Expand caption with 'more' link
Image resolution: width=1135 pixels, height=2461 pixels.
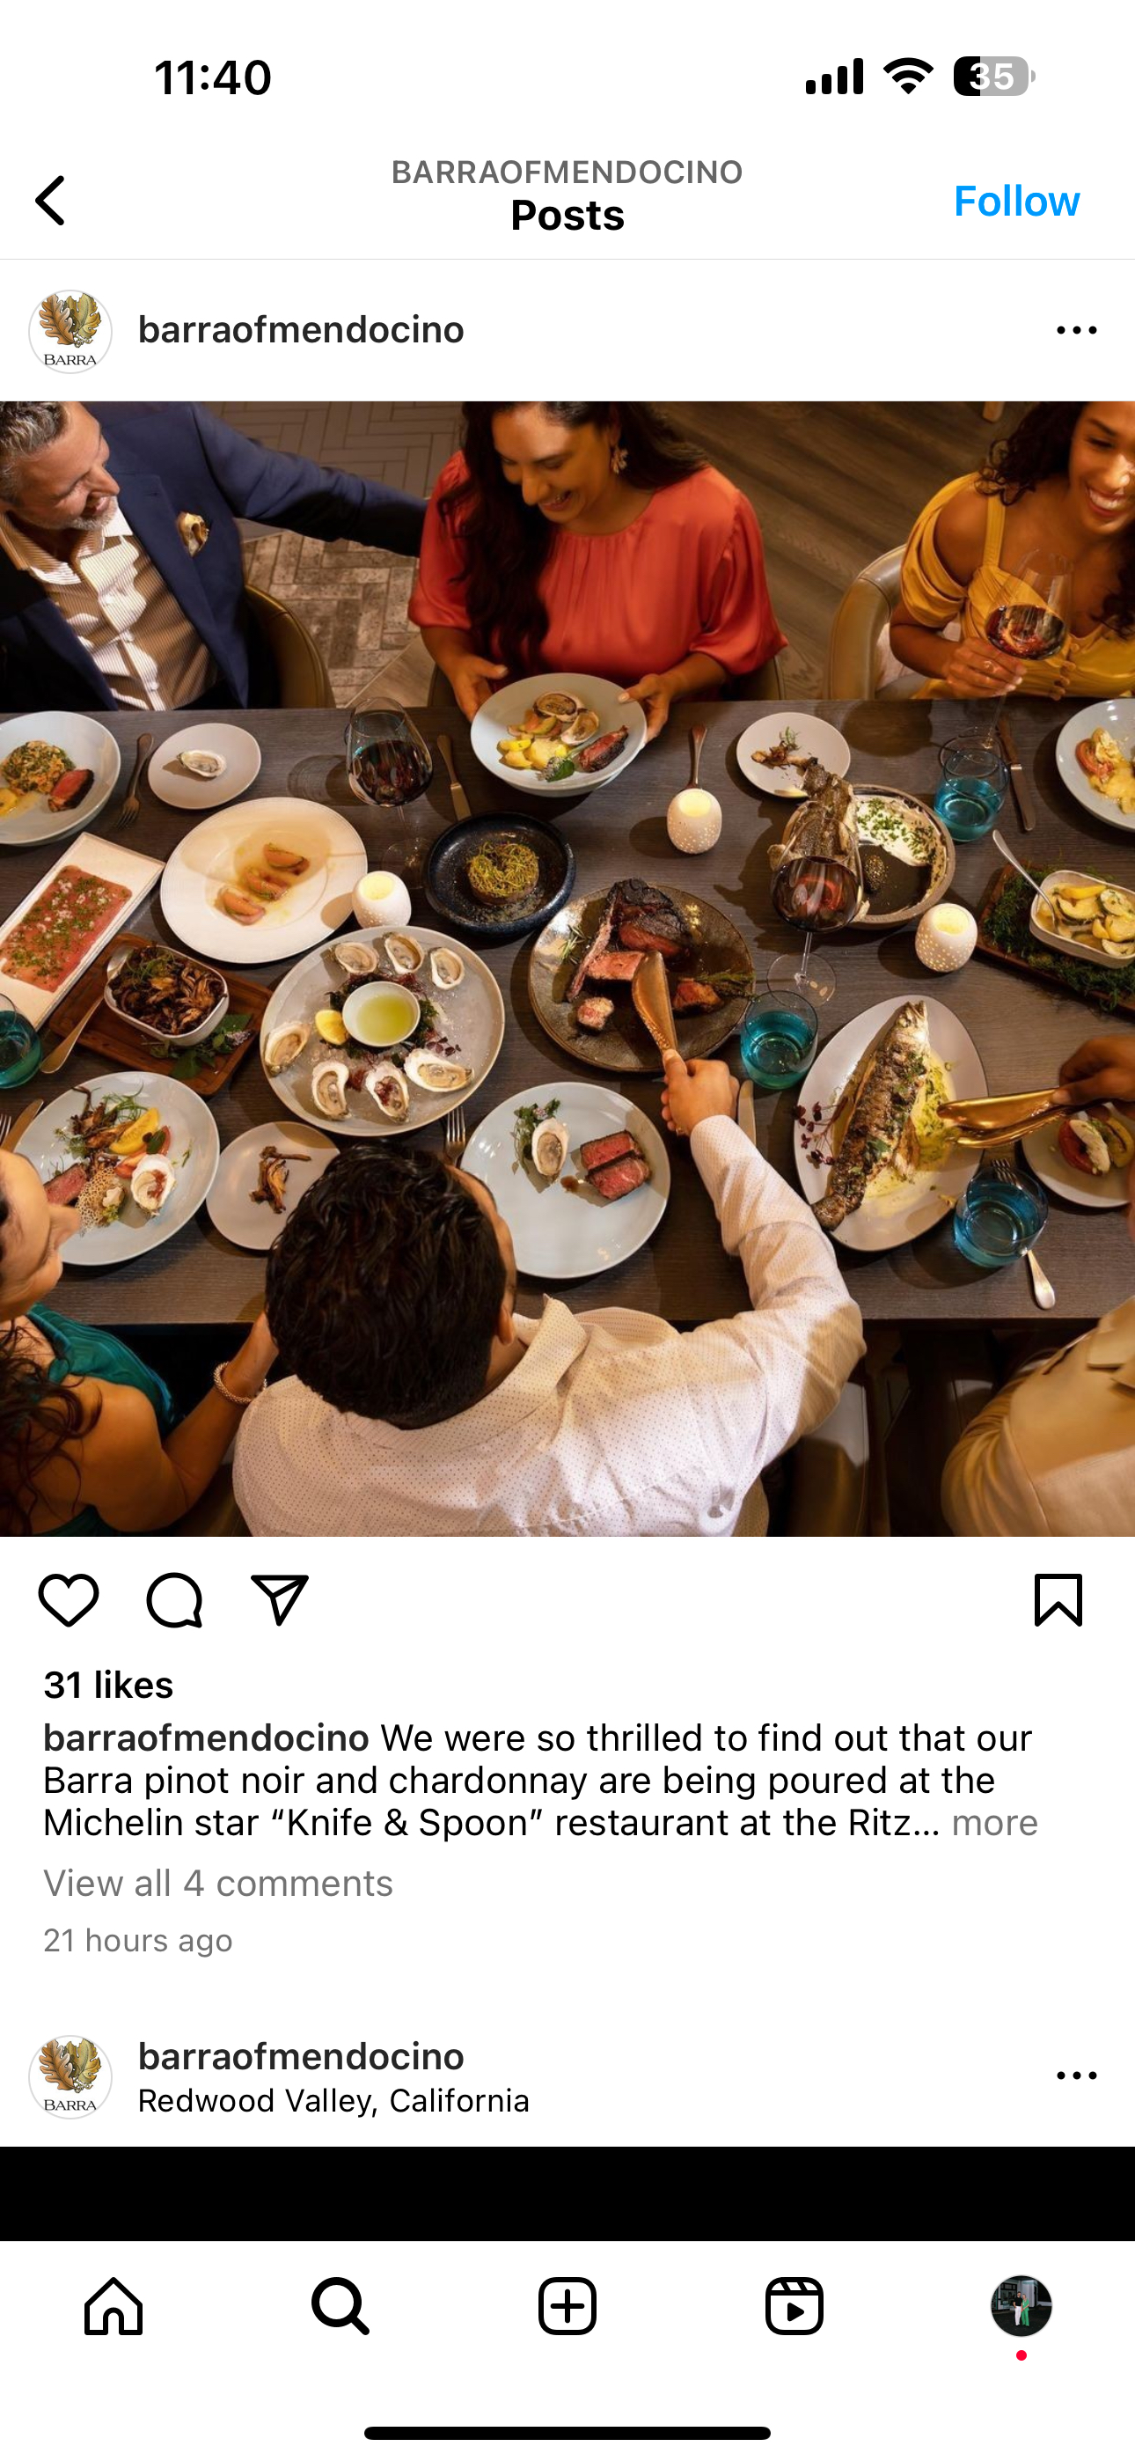coord(994,1823)
